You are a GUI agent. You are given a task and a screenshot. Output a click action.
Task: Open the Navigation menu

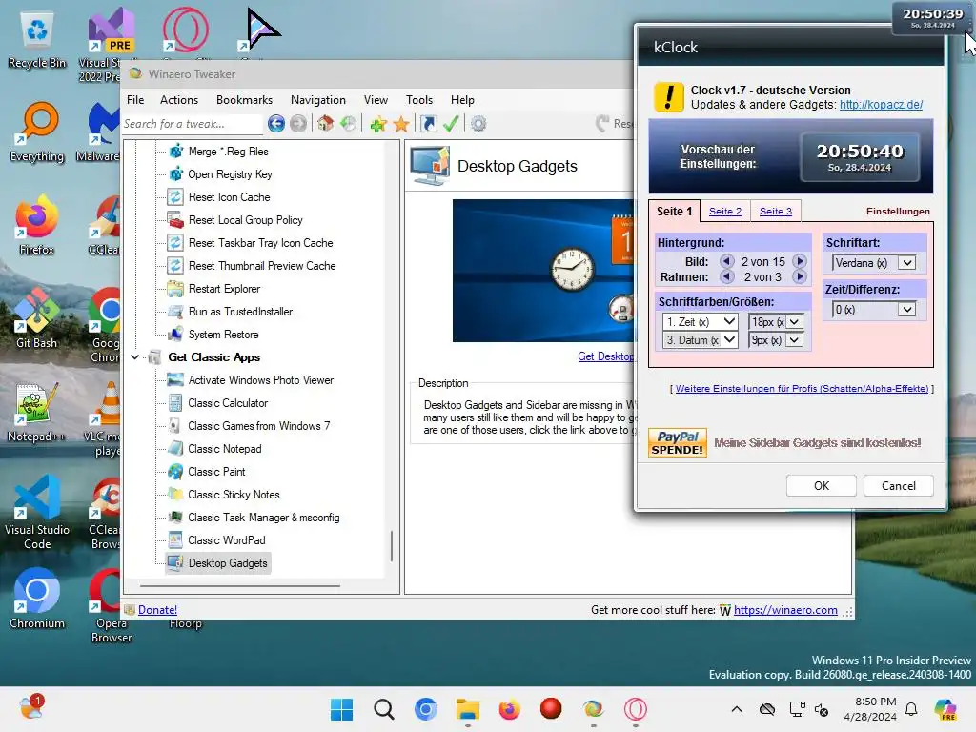point(318,99)
